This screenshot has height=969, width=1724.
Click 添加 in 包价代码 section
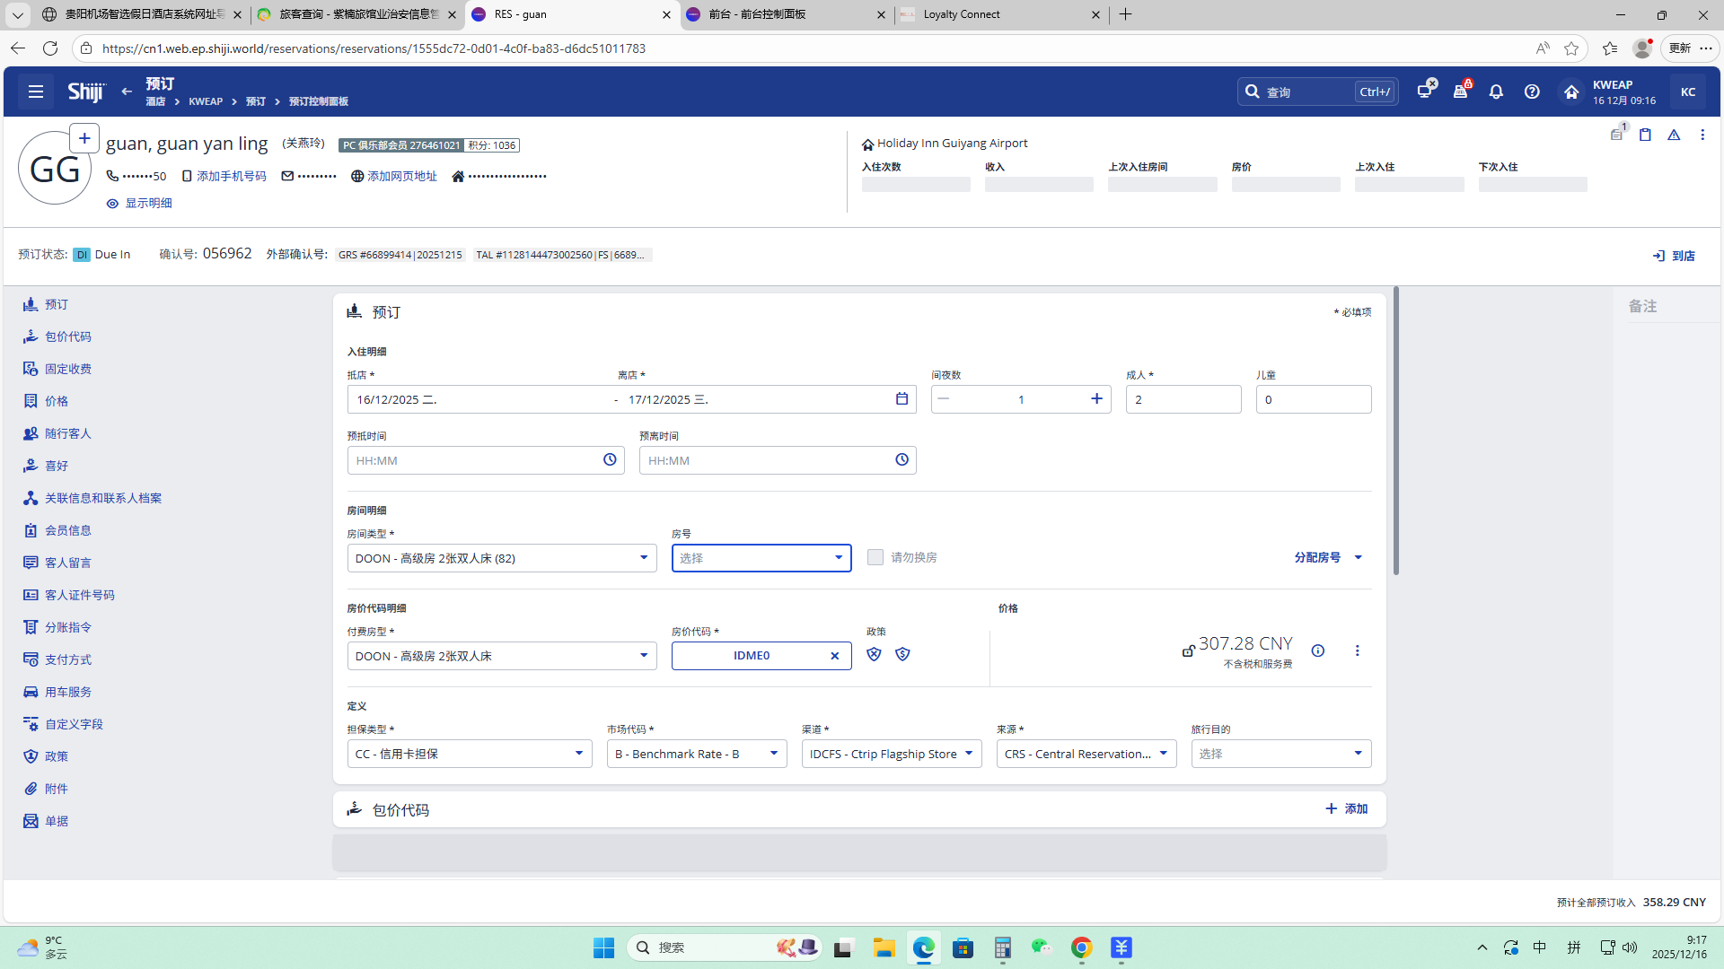click(1346, 809)
